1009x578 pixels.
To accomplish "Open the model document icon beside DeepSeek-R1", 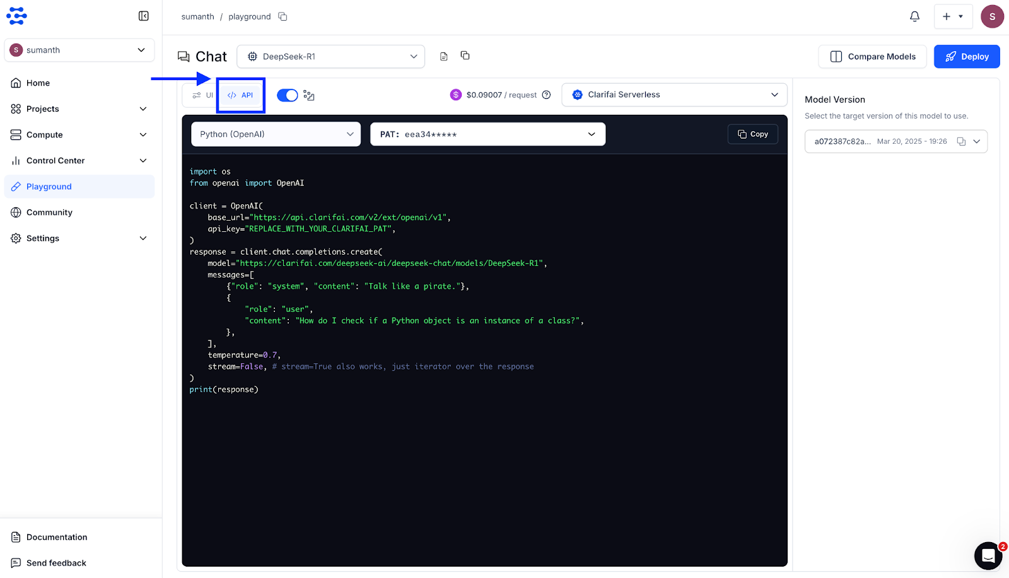I will pos(444,57).
